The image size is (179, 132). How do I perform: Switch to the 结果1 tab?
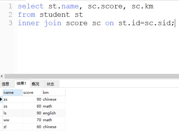pos(22,84)
